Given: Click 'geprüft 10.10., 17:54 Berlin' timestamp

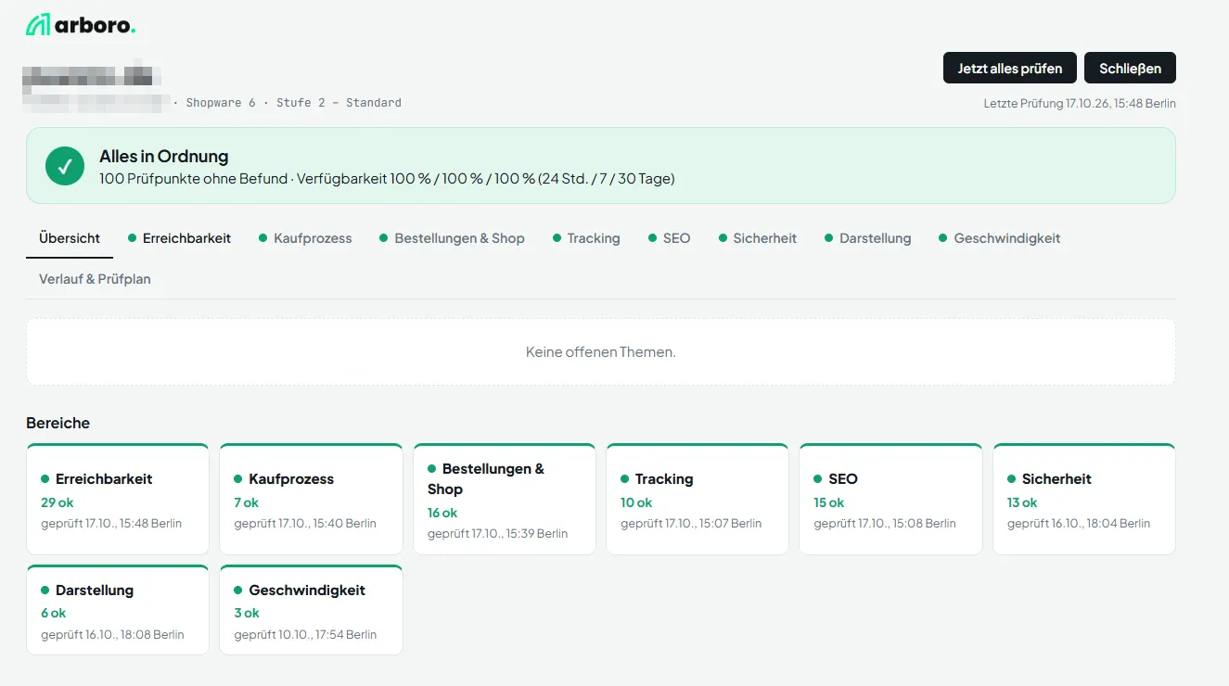Looking at the screenshot, I should [x=305, y=635].
